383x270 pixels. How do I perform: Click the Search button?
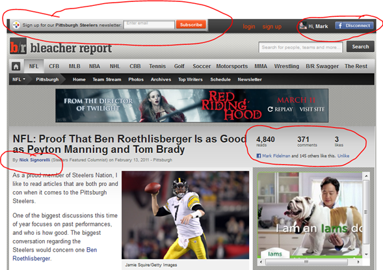pos(360,47)
